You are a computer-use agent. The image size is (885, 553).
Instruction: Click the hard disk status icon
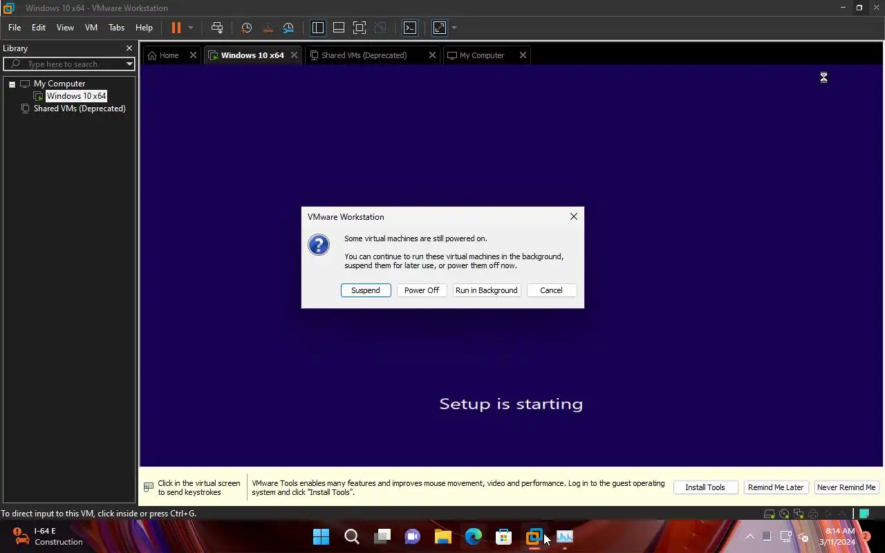coord(769,514)
